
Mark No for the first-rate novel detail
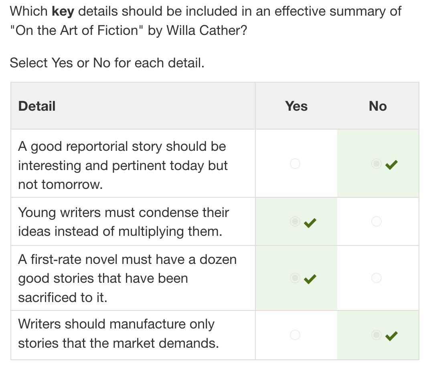coord(376,278)
